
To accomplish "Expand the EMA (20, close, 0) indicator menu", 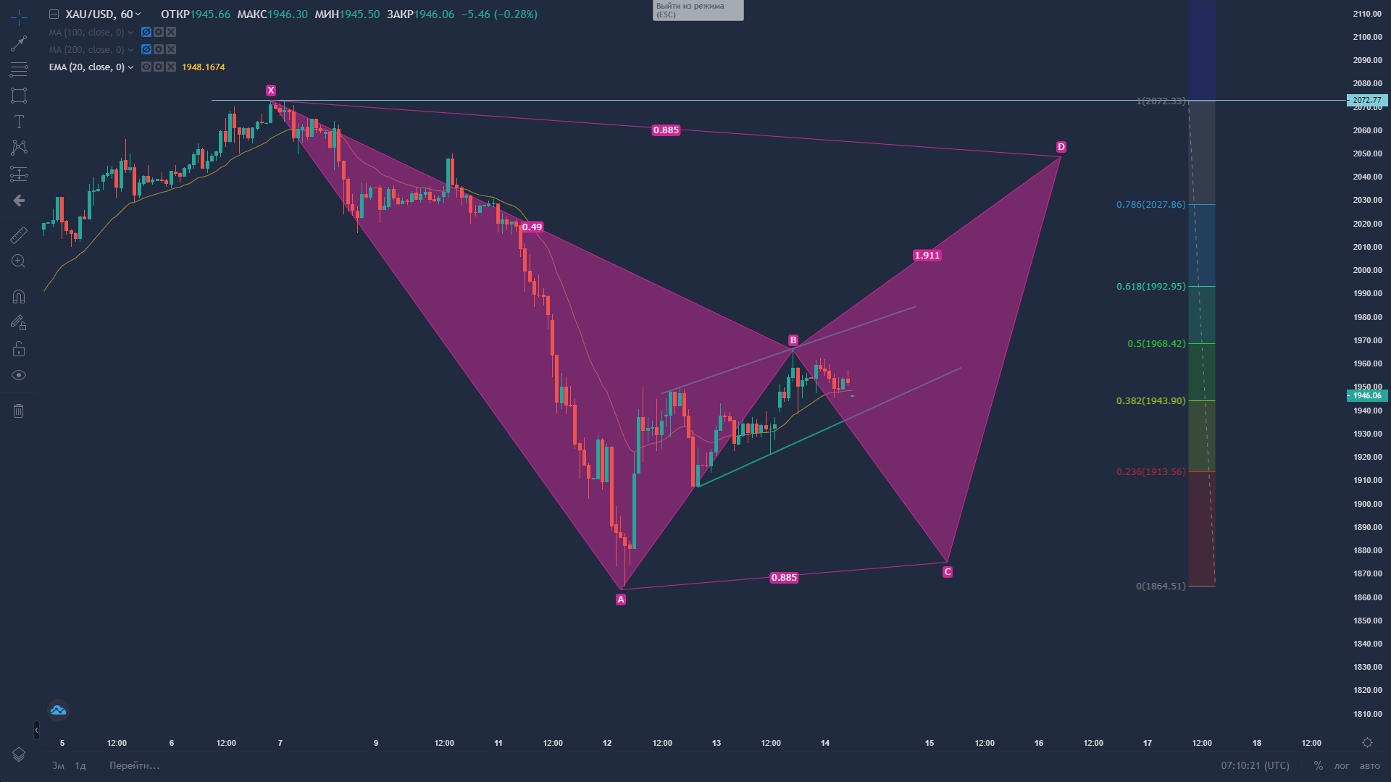I will pyautogui.click(x=131, y=67).
